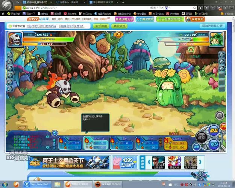Open the Windows Start button
235x188 pixels.
[5, 184]
